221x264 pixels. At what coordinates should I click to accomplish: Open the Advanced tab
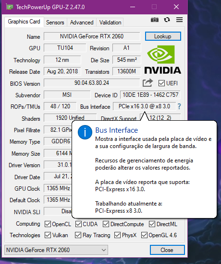[82, 23]
